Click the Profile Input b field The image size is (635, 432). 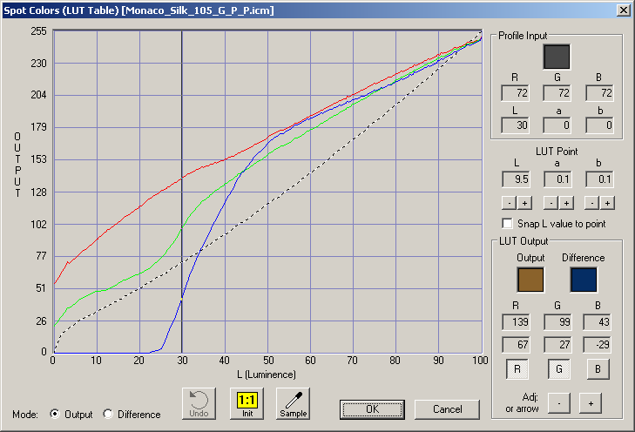pyautogui.click(x=599, y=125)
